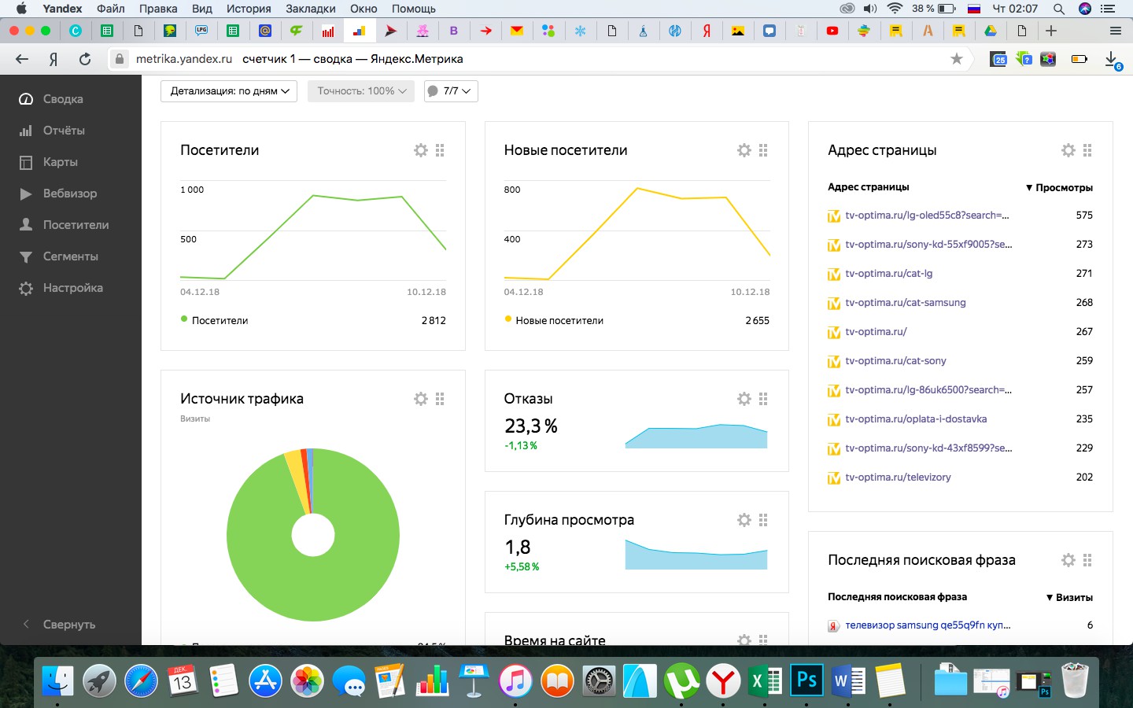Open Spotlight search in the menu bar
The image size is (1133, 708).
[x=1059, y=9]
